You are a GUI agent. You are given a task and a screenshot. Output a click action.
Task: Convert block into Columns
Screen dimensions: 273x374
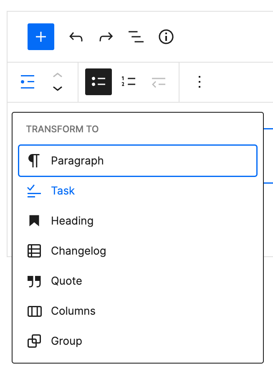(73, 311)
